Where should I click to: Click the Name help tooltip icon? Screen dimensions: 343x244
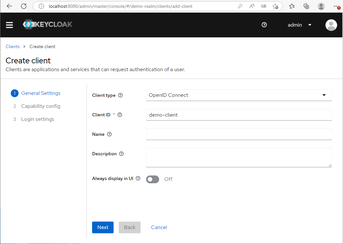(x=109, y=134)
